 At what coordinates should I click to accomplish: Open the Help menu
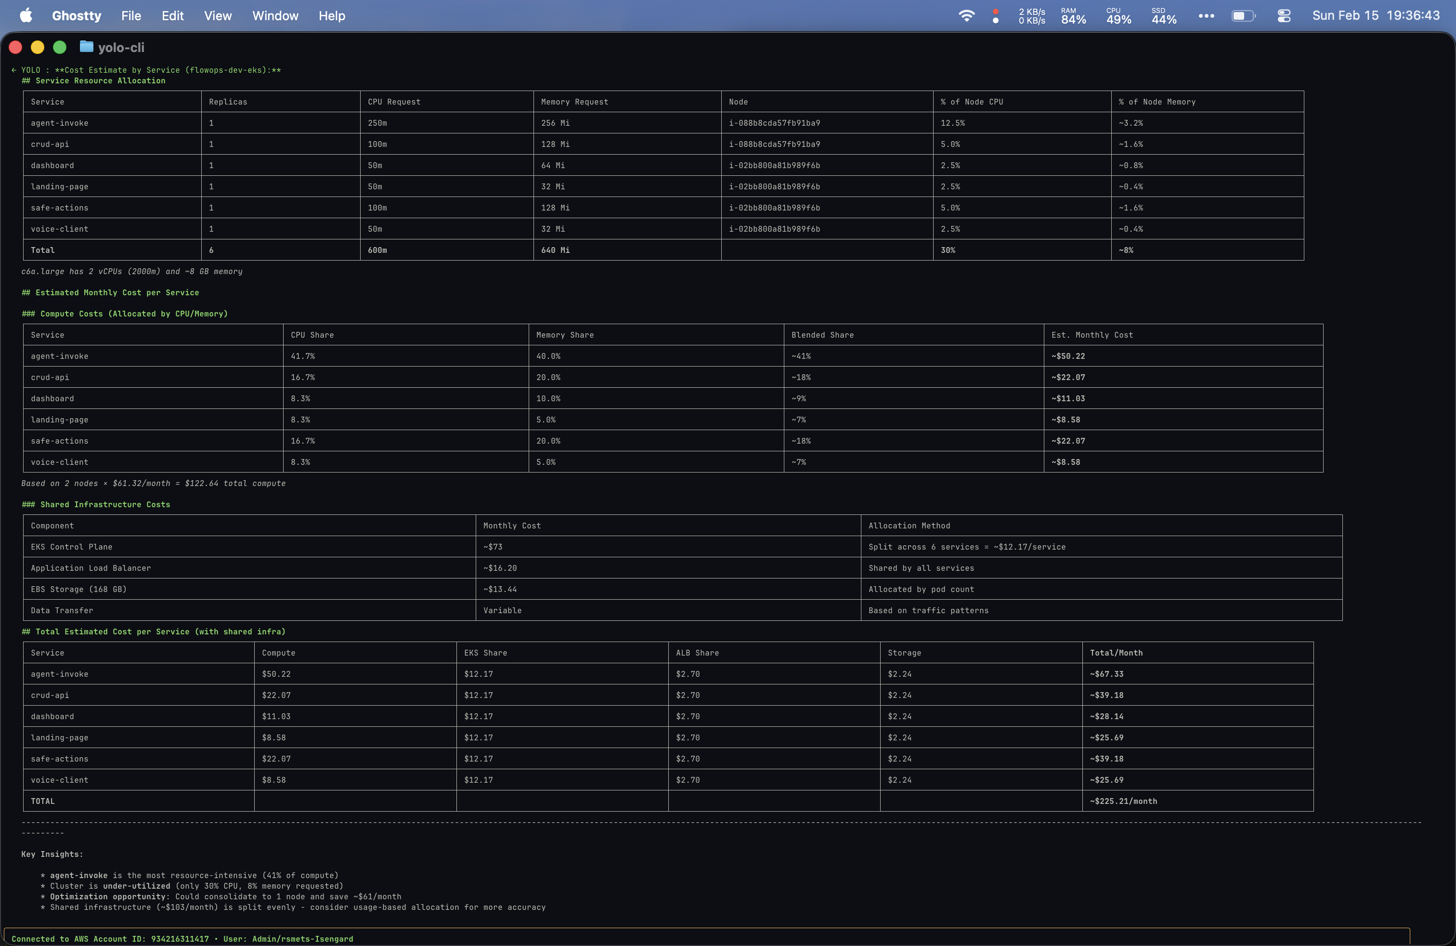pos(332,15)
